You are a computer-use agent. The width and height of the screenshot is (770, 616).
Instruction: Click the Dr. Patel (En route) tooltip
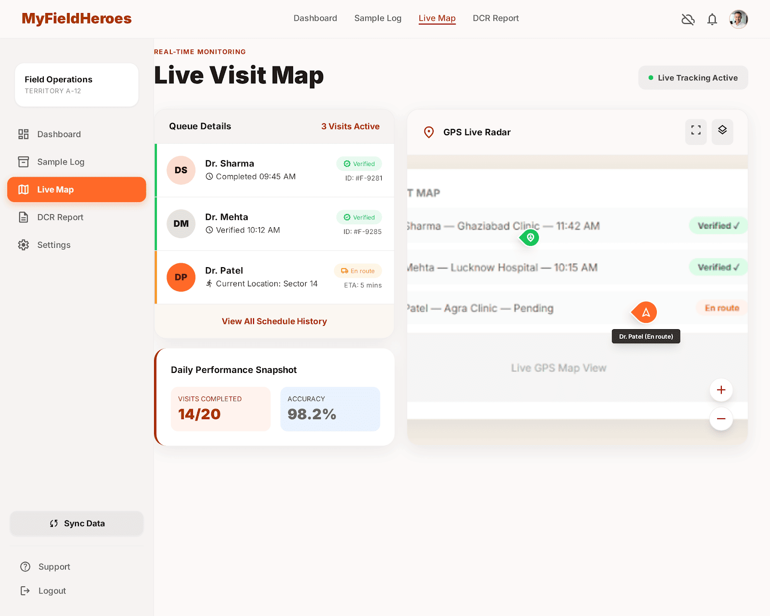click(x=646, y=336)
